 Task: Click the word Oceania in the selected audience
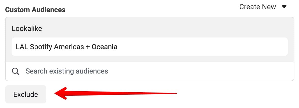click(104, 47)
